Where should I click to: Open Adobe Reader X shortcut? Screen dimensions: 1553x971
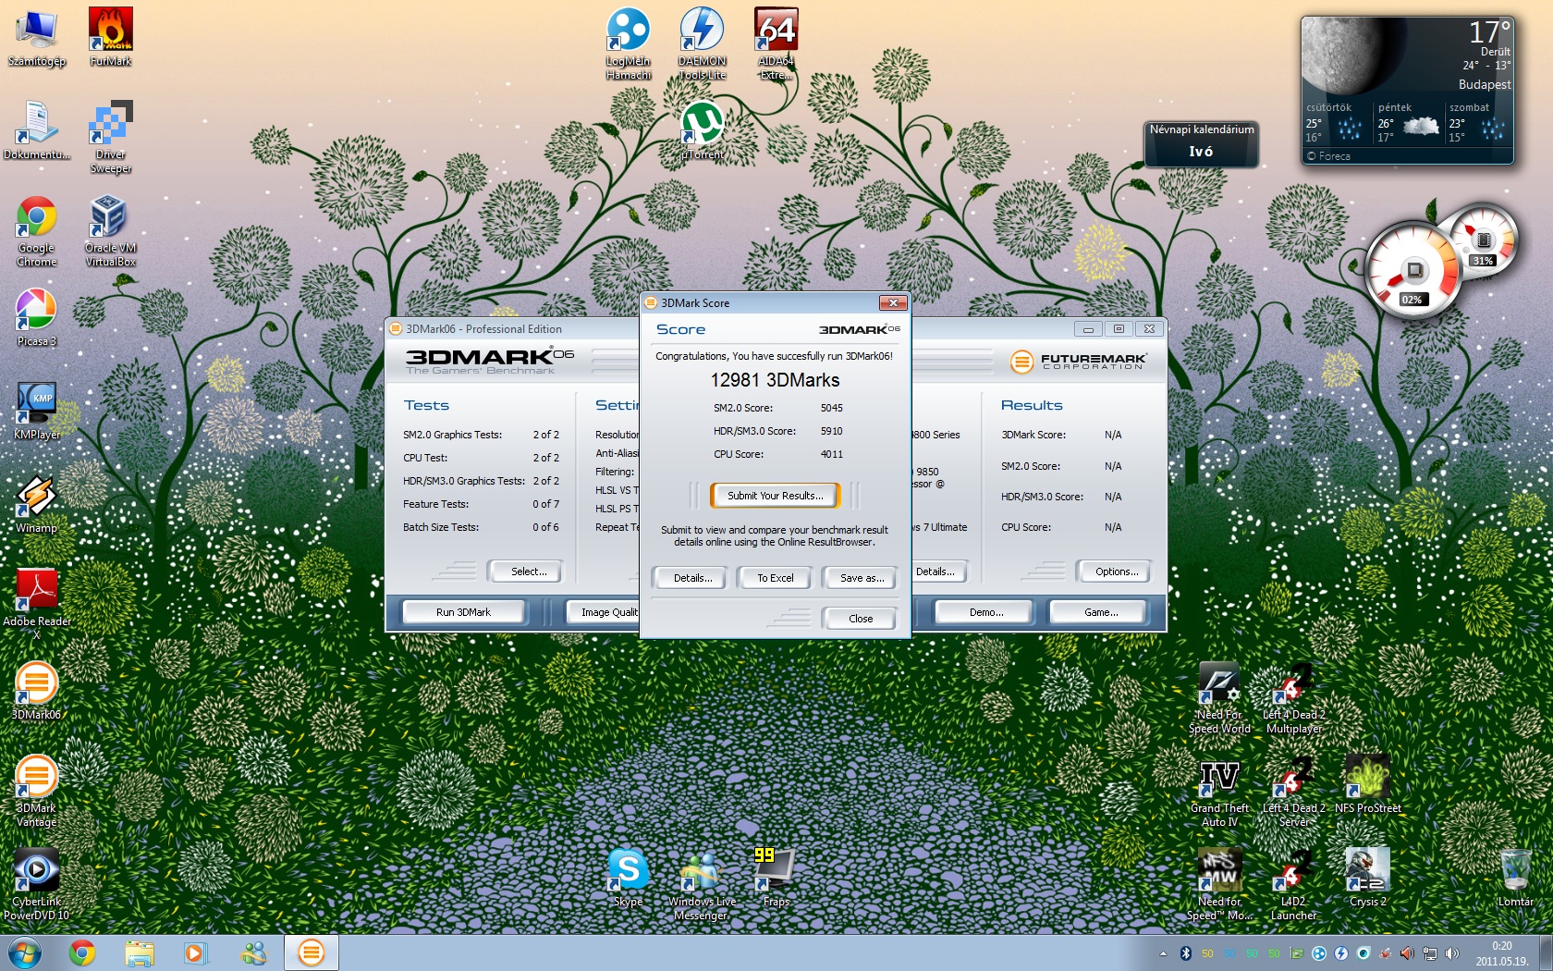click(36, 604)
